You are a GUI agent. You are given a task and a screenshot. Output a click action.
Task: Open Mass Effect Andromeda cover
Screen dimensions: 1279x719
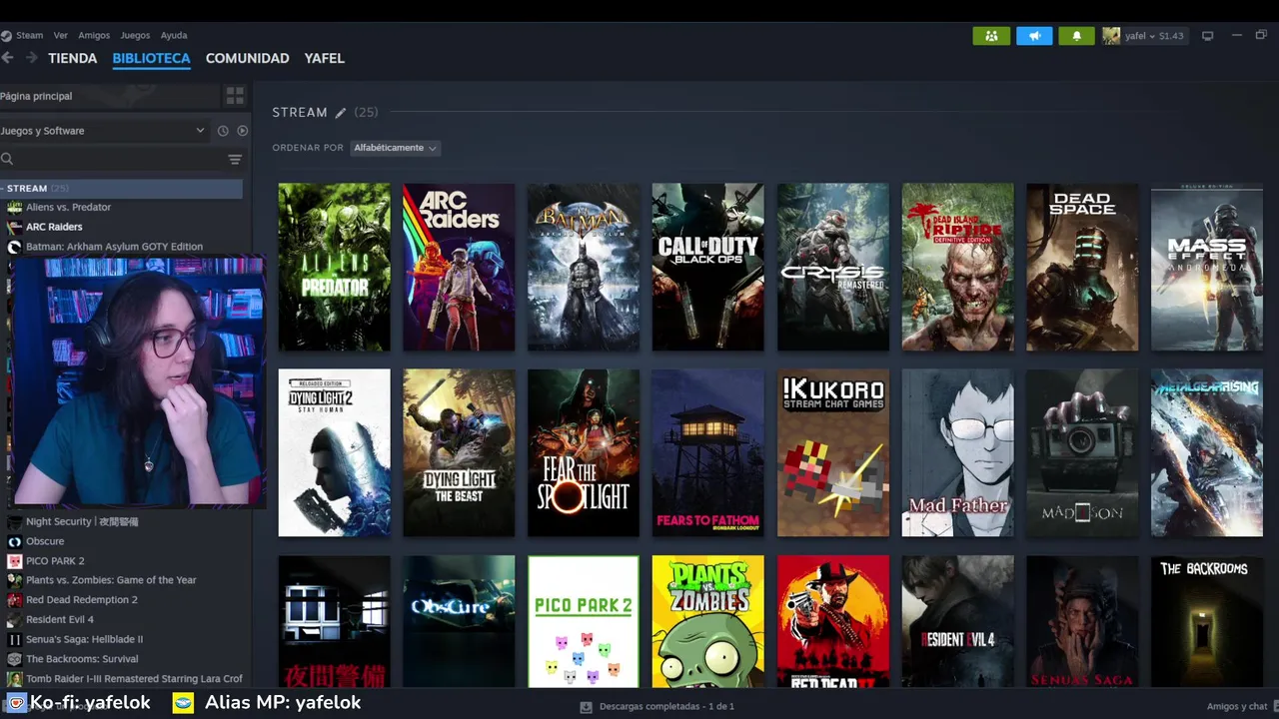[1207, 267]
